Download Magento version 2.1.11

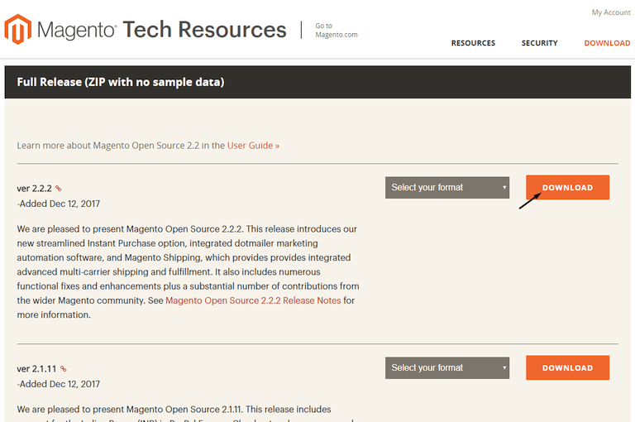point(567,367)
